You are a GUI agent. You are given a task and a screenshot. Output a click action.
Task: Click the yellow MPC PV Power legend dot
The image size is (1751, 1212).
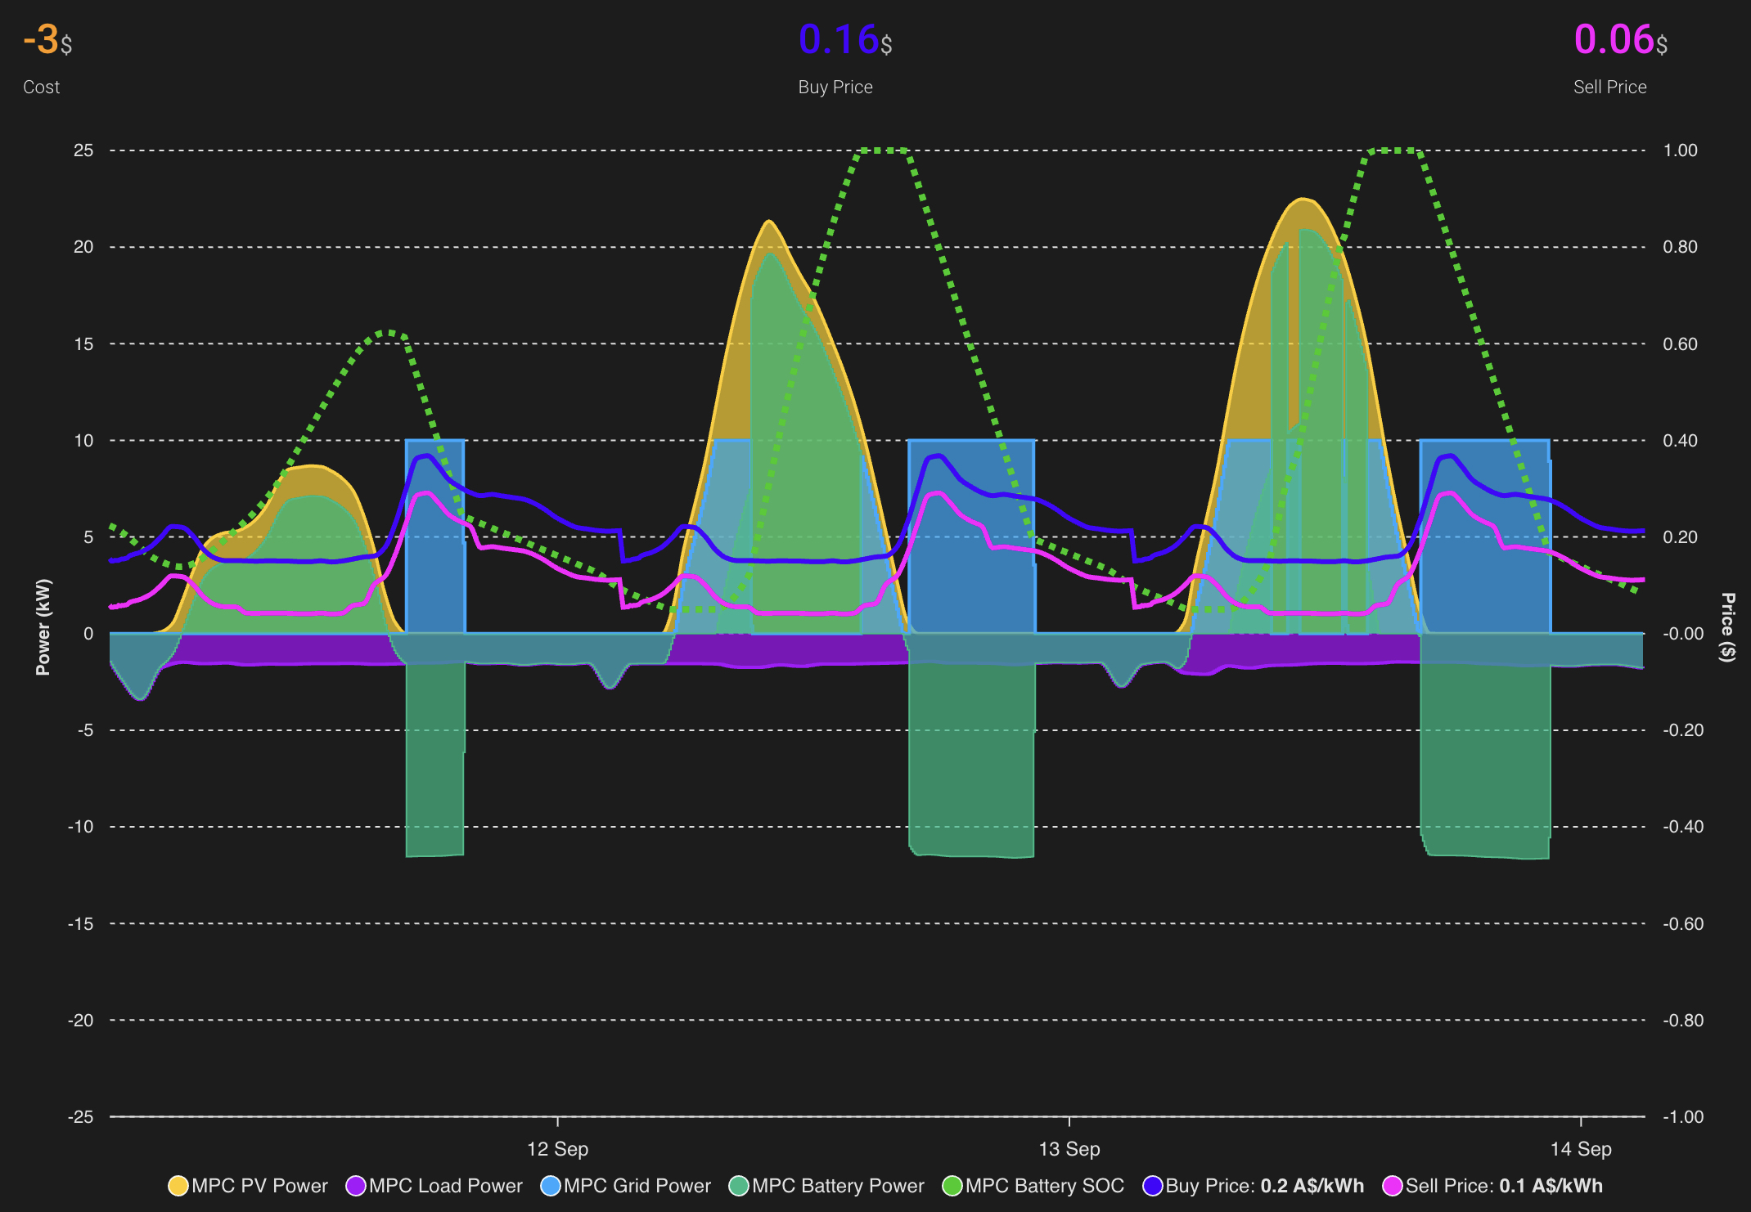[x=178, y=1186]
